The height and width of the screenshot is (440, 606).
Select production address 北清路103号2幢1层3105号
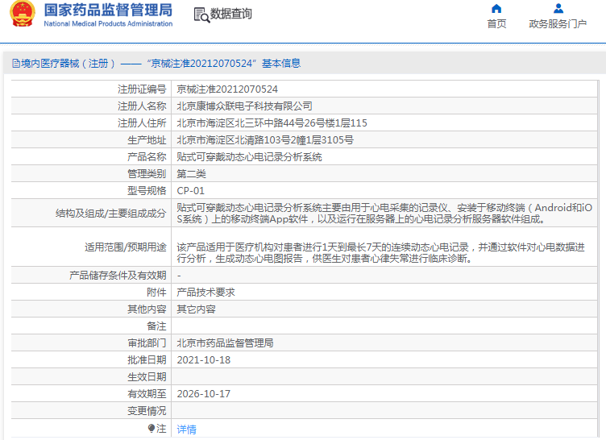pos(265,140)
